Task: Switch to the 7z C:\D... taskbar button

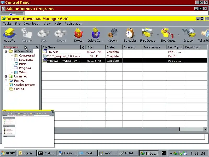Action: (47, 153)
